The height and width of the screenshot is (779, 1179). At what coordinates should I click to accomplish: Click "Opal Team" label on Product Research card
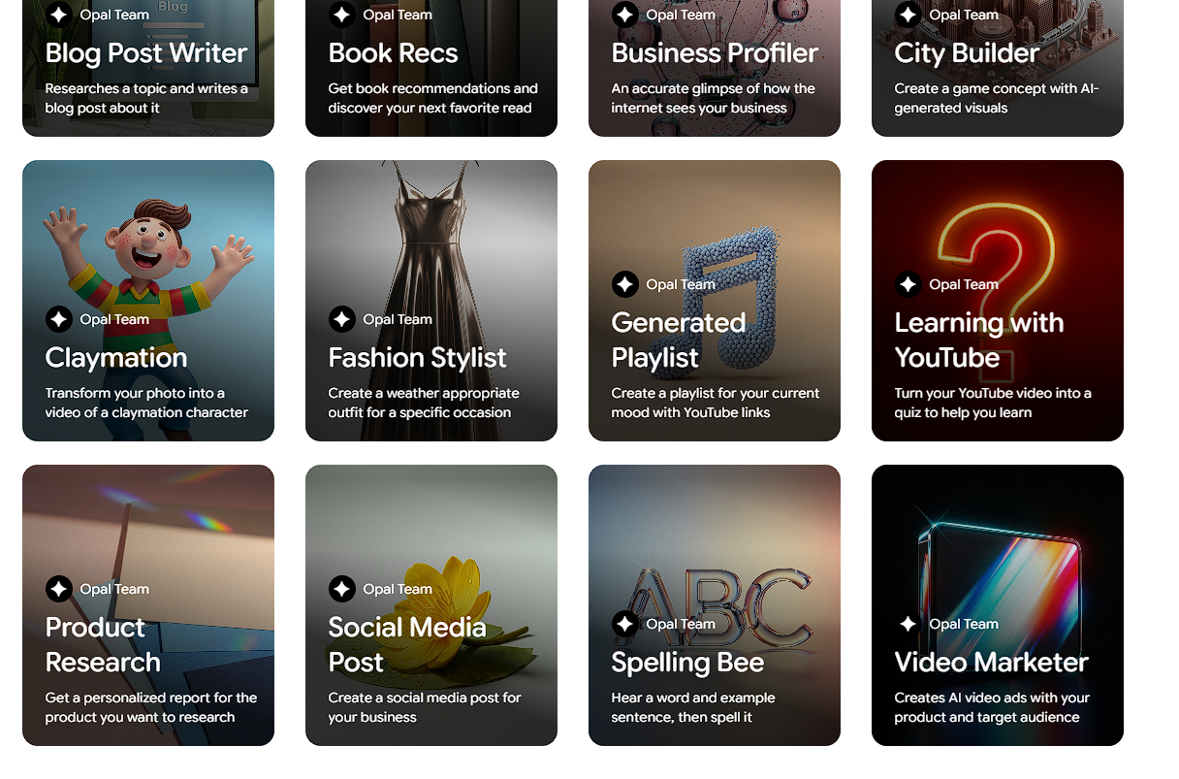(x=114, y=589)
